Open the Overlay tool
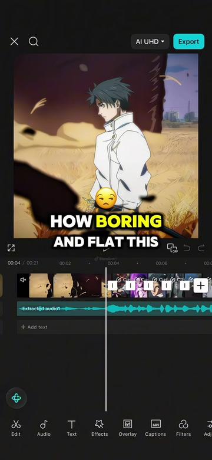 (x=127, y=428)
